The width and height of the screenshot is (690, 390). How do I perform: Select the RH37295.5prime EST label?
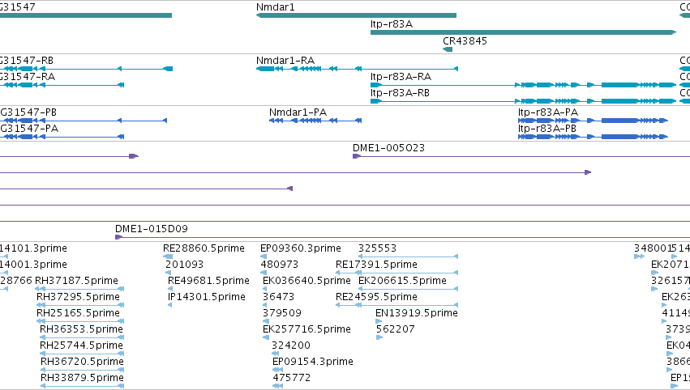coord(78,297)
